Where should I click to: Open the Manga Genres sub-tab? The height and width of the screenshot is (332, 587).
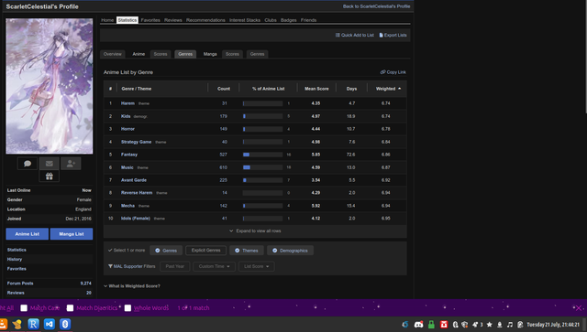coord(257,54)
